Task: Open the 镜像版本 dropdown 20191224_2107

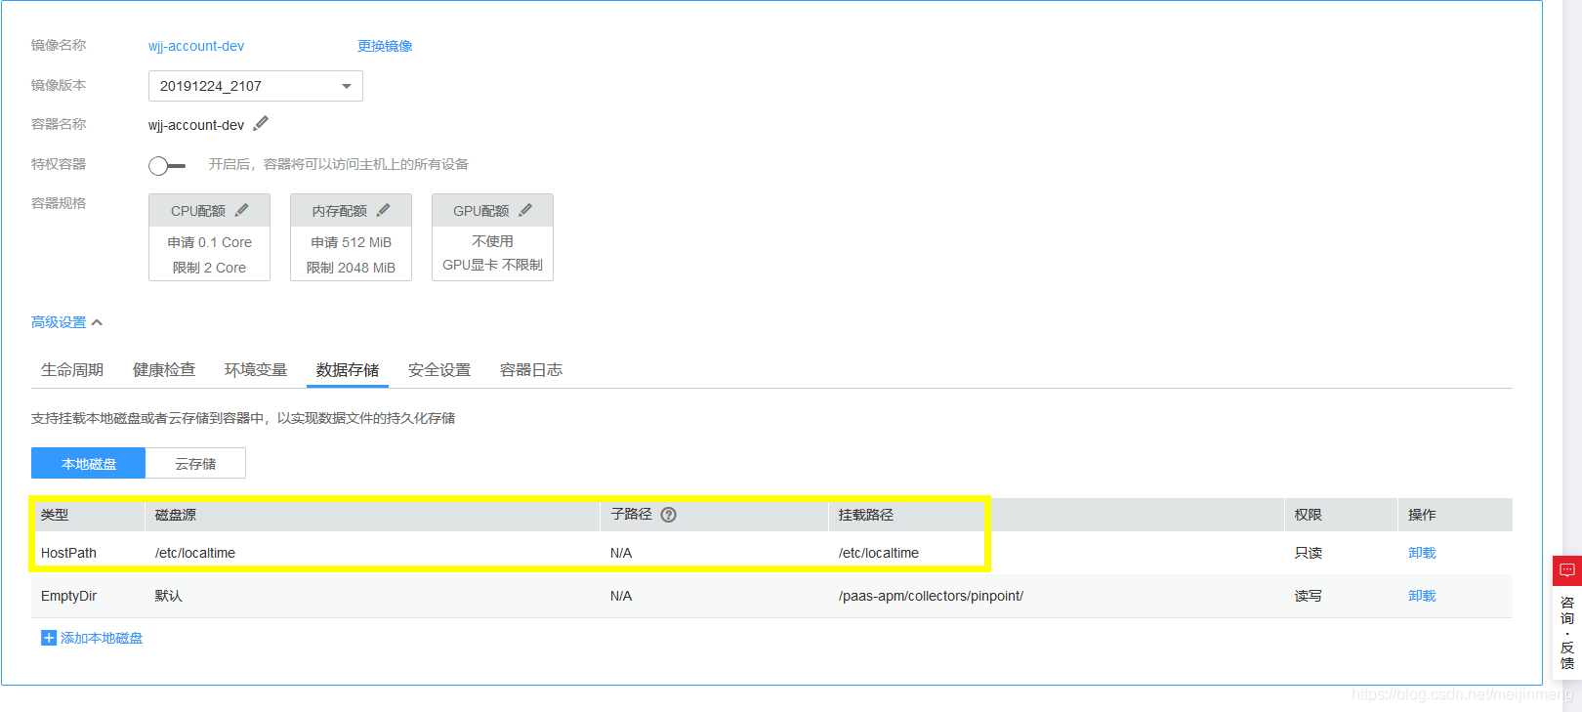Action: [256, 86]
